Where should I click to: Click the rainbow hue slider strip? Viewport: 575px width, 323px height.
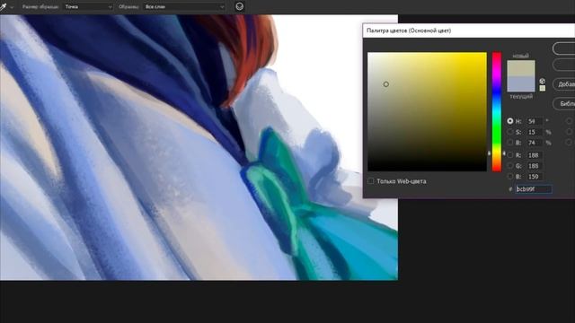pos(497,111)
